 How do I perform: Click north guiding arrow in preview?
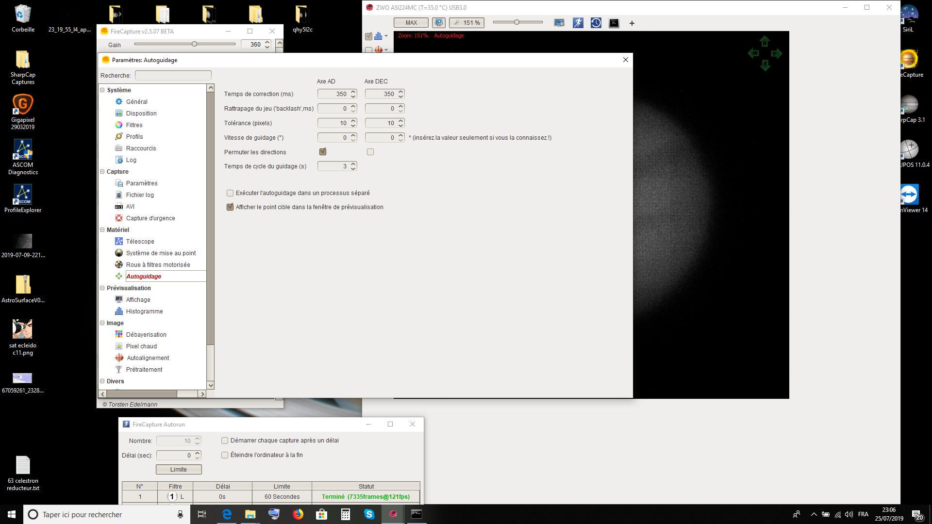click(765, 42)
